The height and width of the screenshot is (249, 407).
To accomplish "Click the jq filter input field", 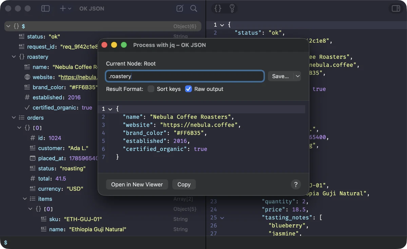I will [185, 76].
